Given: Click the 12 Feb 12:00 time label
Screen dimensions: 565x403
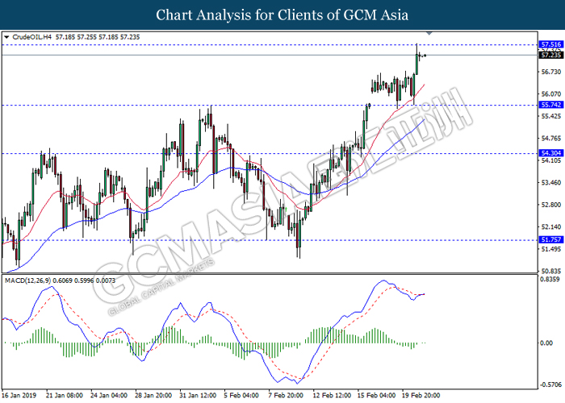Looking at the screenshot, I should pos(332,395).
